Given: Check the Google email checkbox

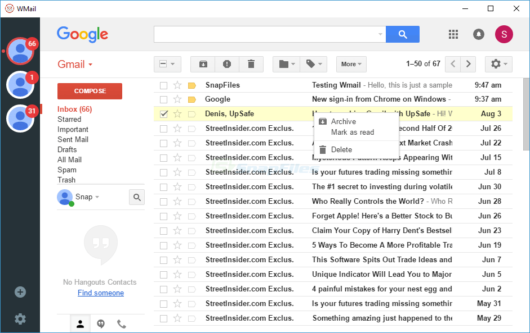Looking at the screenshot, I should (163, 99).
